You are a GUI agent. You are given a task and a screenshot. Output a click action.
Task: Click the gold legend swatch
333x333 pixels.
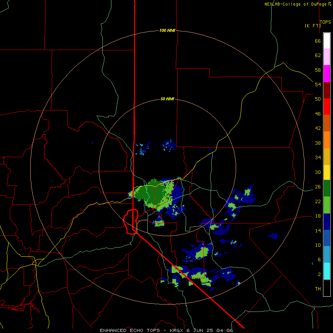(327, 157)
